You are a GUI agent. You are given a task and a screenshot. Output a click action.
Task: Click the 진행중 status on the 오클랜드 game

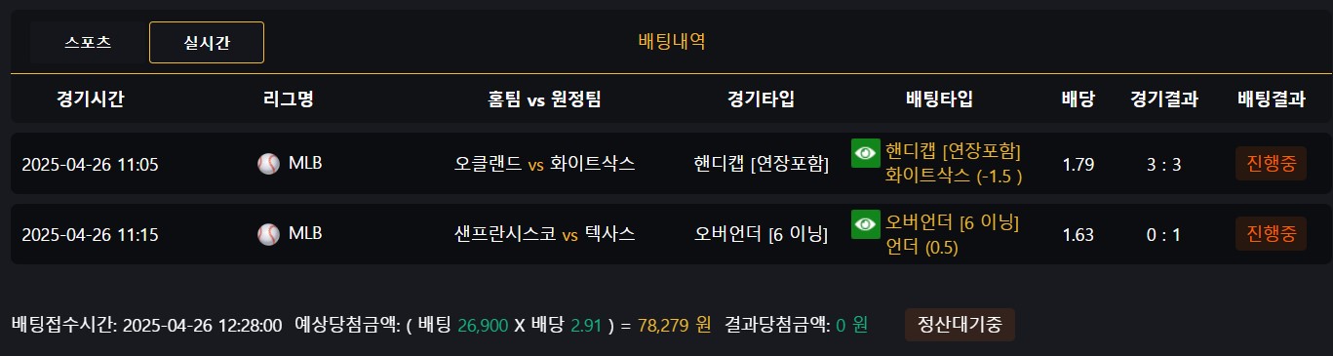(1271, 164)
